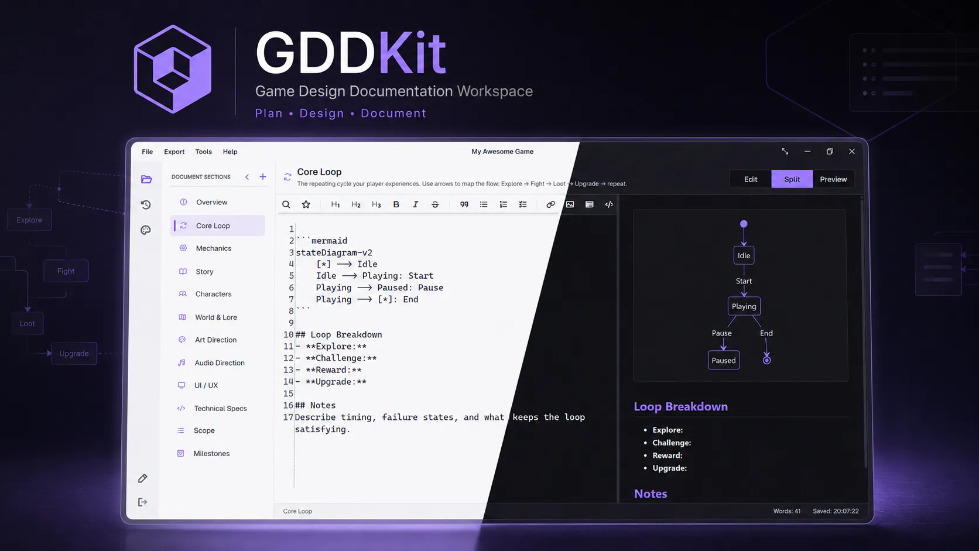Viewport: 979px width, 551px height.
Task: Select the Art Direction section
Action: pos(217,340)
